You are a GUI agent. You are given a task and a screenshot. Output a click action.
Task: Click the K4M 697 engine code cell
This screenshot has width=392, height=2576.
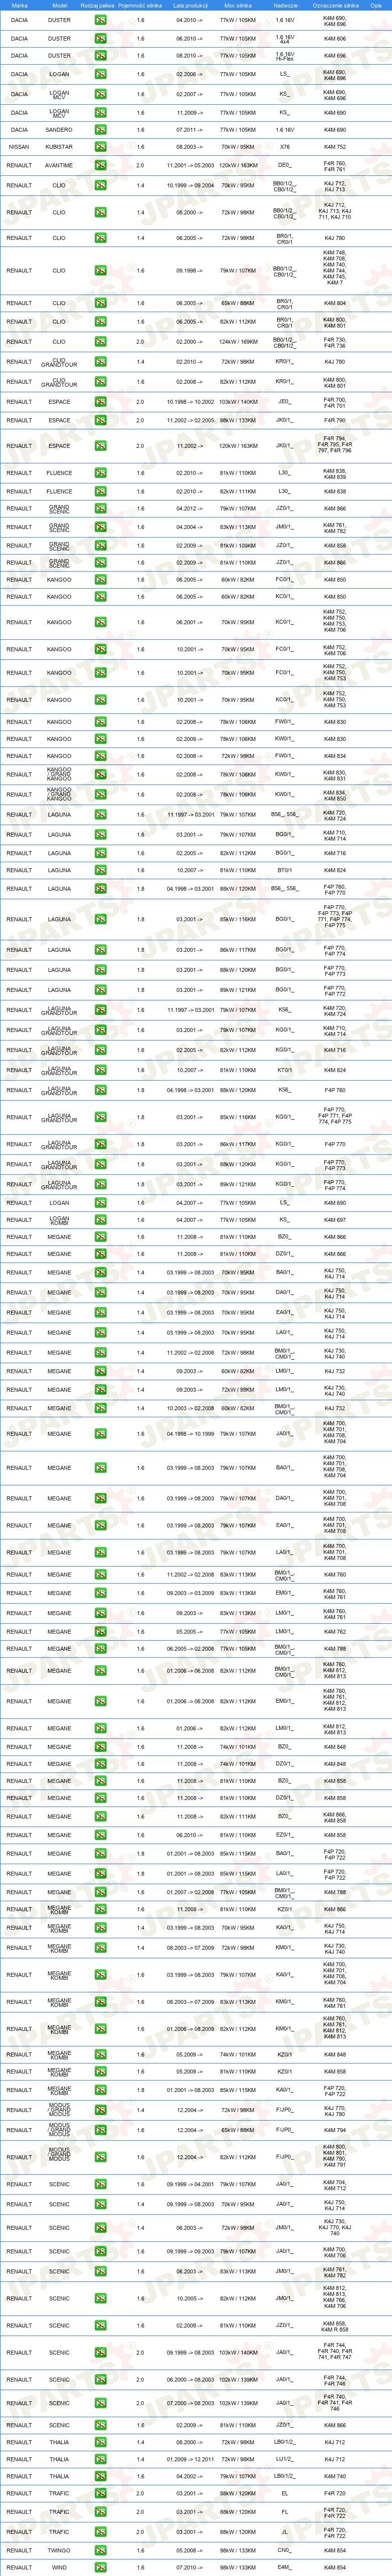tap(335, 1220)
